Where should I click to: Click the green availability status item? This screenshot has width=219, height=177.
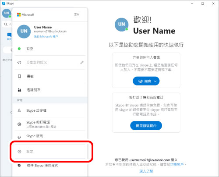[50, 49]
